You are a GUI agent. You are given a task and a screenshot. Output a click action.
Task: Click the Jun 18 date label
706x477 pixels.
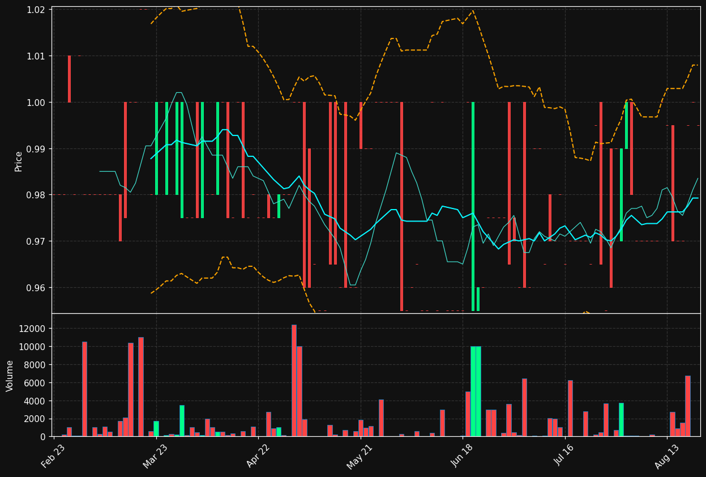tap(463, 457)
